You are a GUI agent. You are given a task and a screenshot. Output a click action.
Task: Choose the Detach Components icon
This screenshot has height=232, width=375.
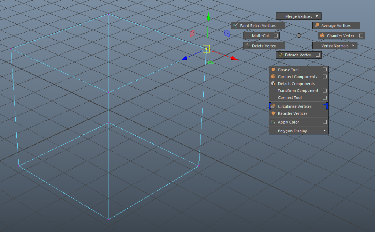click(x=273, y=83)
